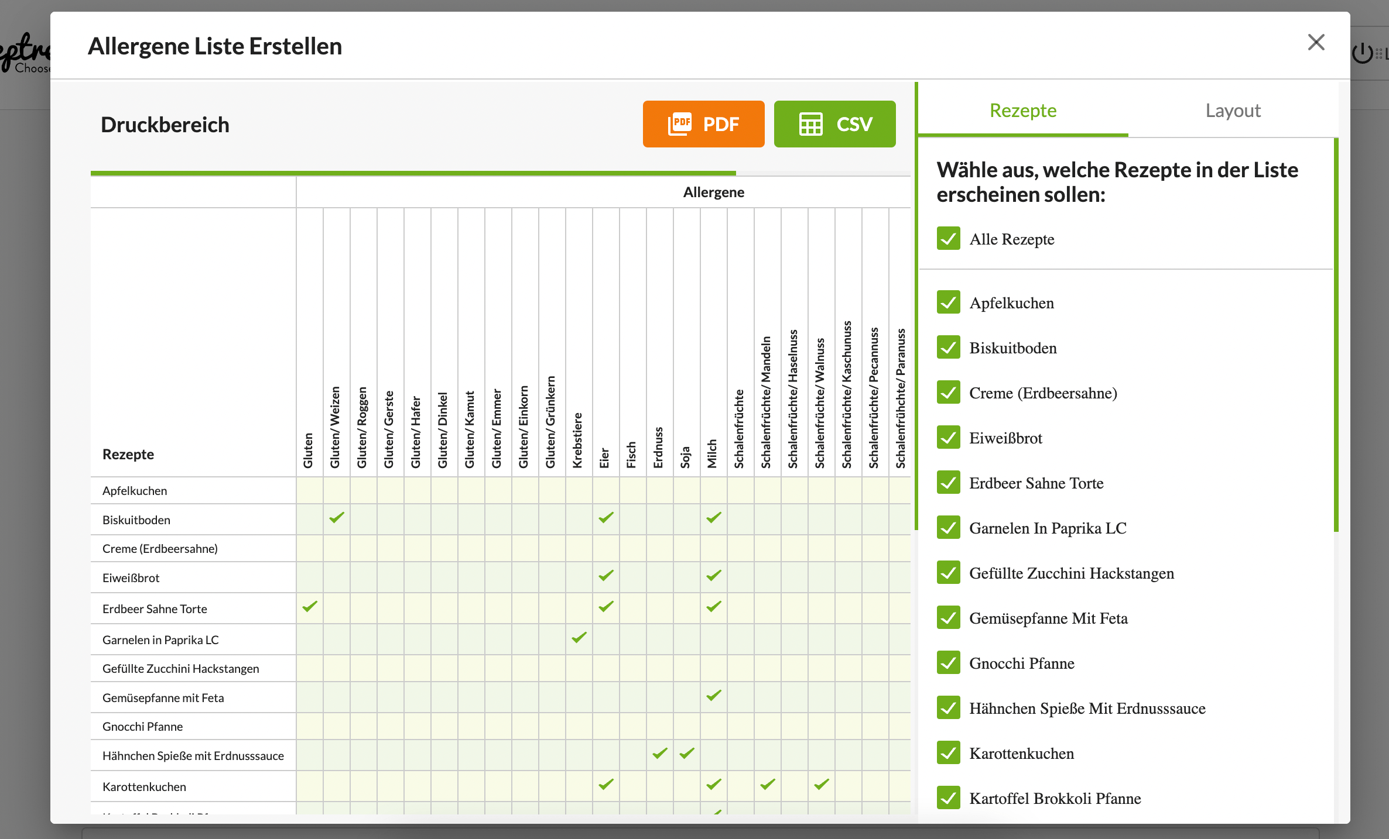
Task: Click the CSV table grid icon
Action: pyautogui.click(x=811, y=124)
